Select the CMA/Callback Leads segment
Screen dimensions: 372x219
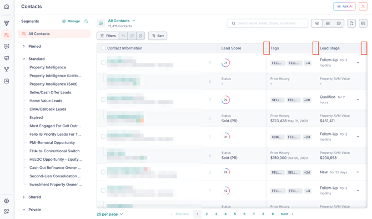point(48,109)
